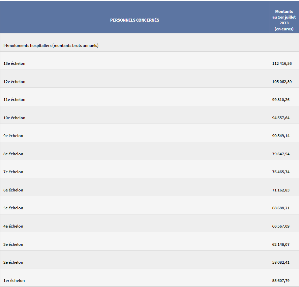The width and height of the screenshot is (299, 287).
Task: Select the amount 105 062,89
Action: tap(282, 82)
